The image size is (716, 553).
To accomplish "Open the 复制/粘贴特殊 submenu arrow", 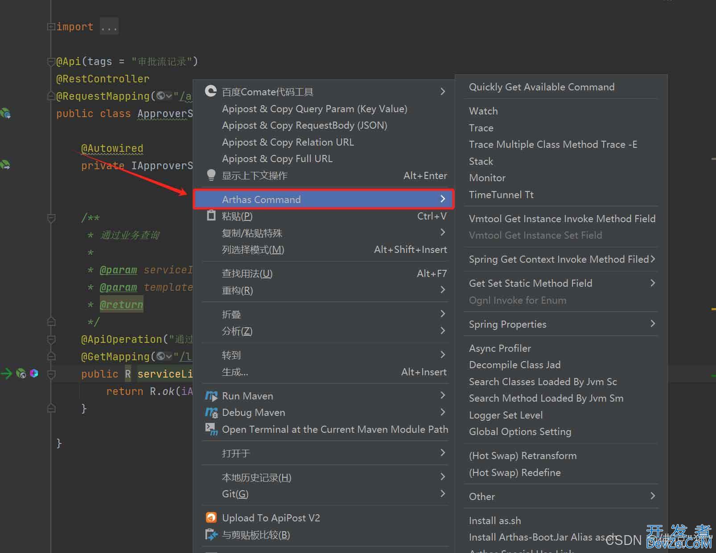I will click(x=443, y=232).
